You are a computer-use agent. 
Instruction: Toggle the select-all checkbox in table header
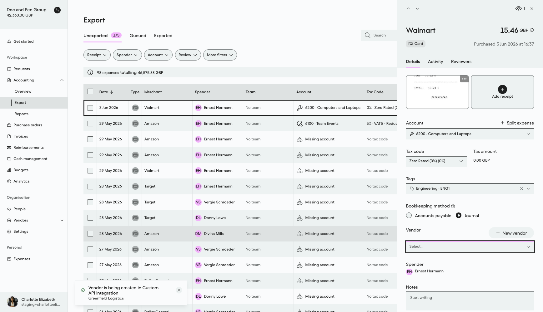tap(90, 91)
